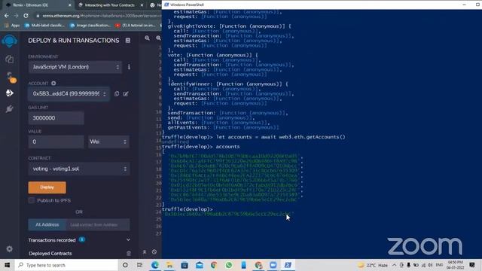Focus the Load contract from Address field

[98, 224]
